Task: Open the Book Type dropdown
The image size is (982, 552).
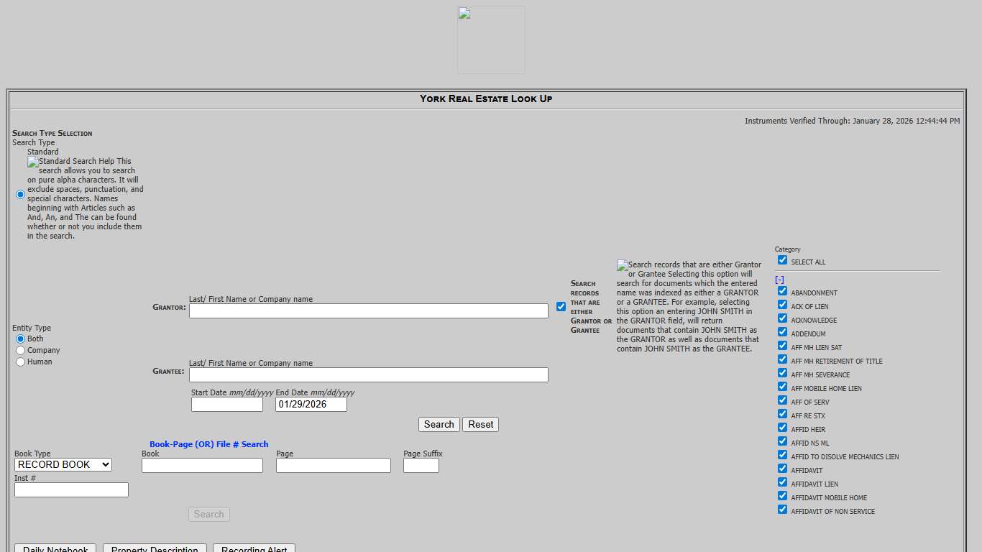Action: (63, 464)
